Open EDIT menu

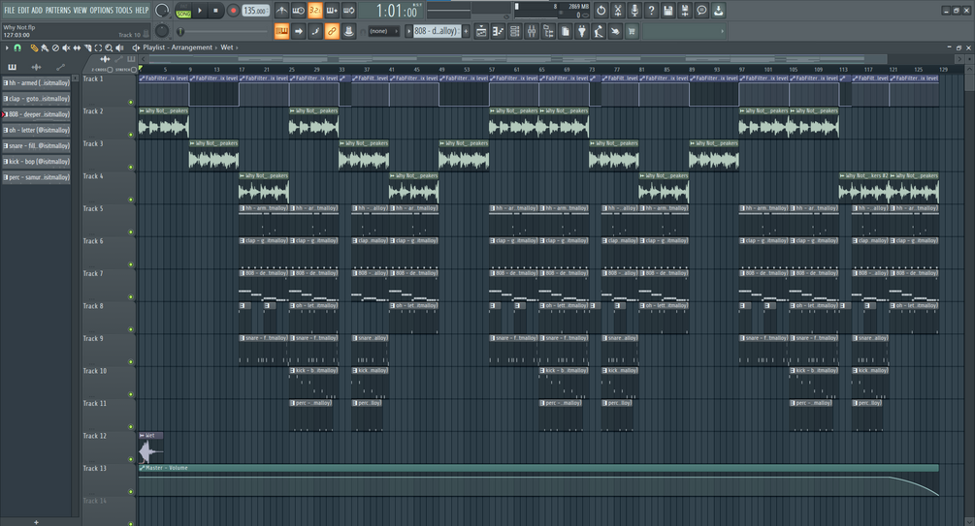[x=23, y=10]
